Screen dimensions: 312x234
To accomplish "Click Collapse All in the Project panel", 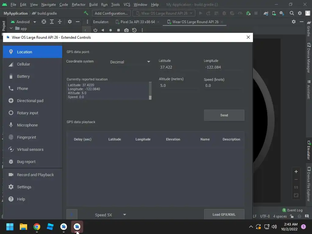I will (x=60, y=22).
